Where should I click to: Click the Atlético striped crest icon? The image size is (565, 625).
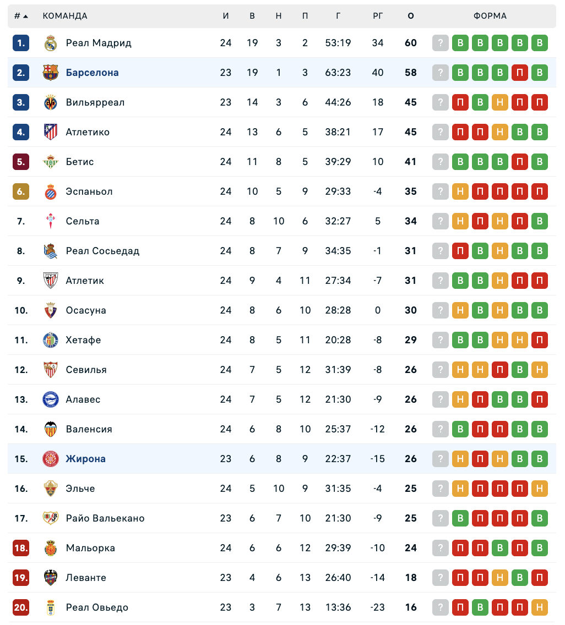click(51, 132)
